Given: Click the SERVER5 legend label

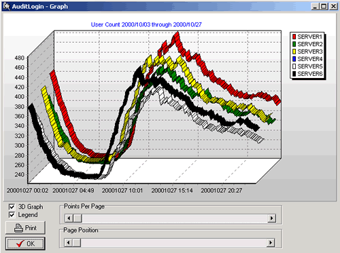Looking at the screenshot, I should tap(310, 66).
